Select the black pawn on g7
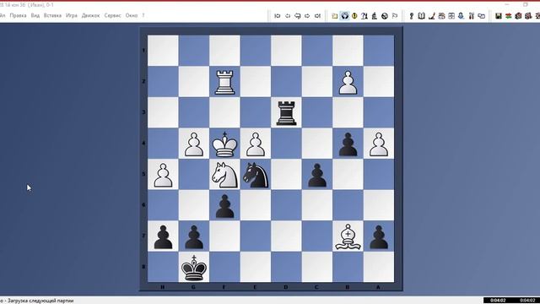 click(x=194, y=237)
